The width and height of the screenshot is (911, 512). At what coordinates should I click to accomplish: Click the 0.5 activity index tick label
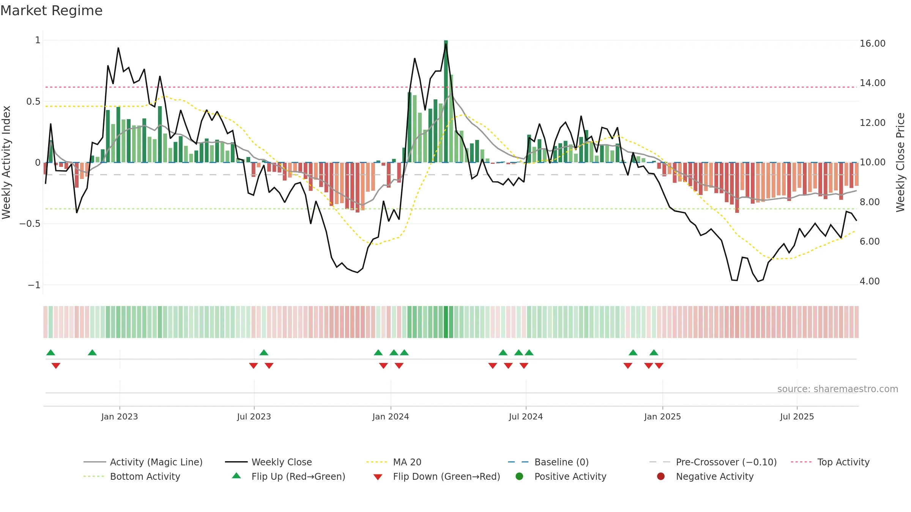33,102
